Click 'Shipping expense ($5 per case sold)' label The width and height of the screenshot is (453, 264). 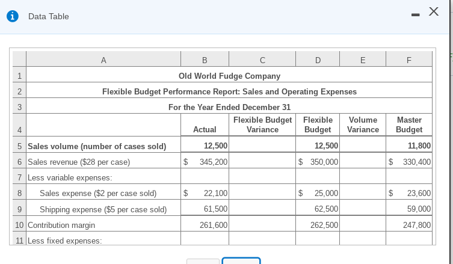point(103,209)
